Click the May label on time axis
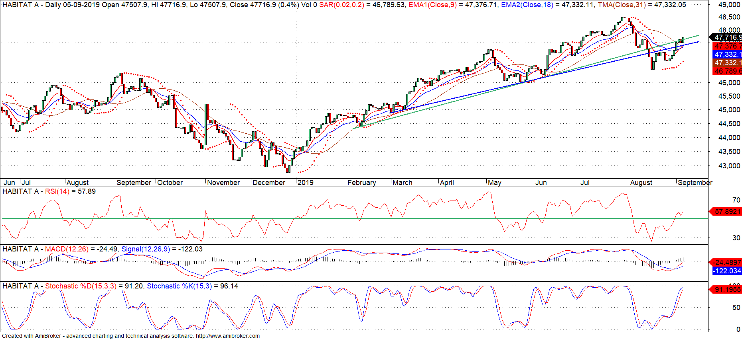Screen dimensions: 742x339 [x=495, y=183]
